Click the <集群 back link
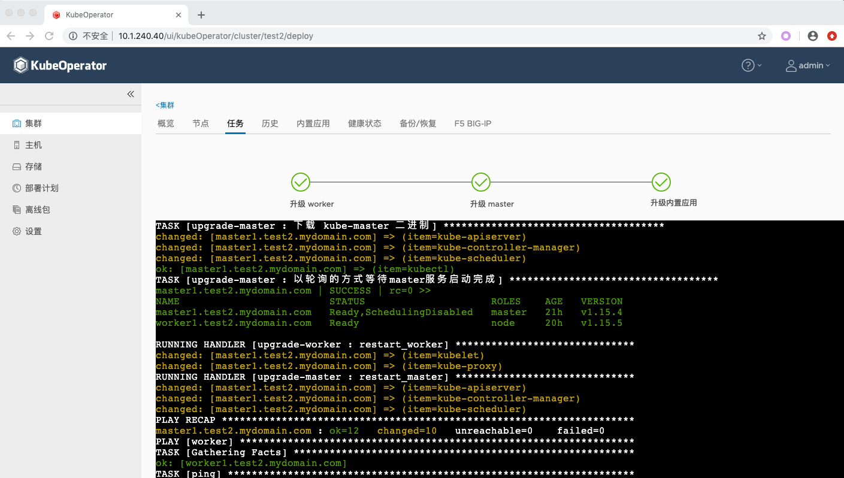This screenshot has height=478, width=844. (x=165, y=105)
